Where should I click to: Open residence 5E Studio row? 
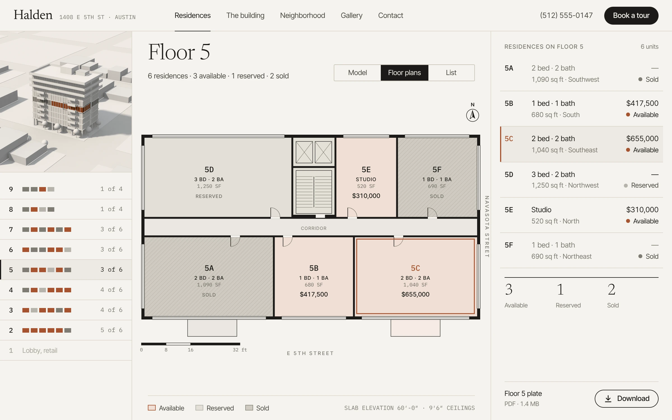pos(581,215)
